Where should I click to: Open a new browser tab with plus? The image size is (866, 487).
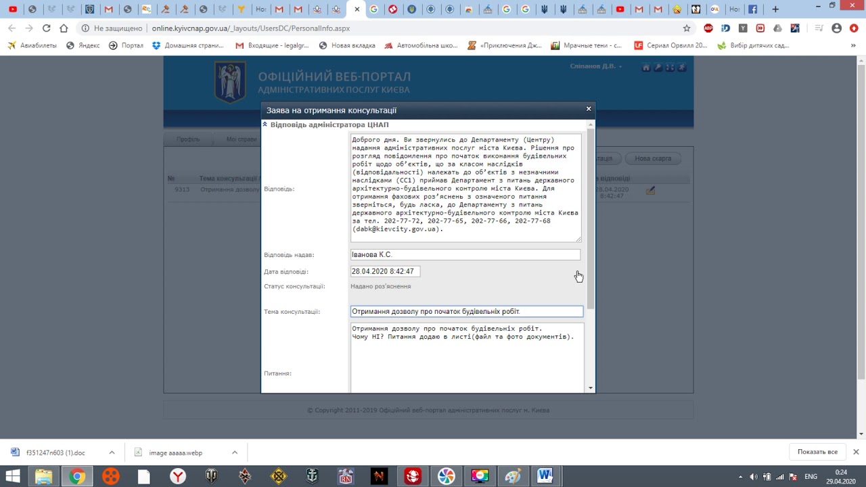(x=775, y=9)
